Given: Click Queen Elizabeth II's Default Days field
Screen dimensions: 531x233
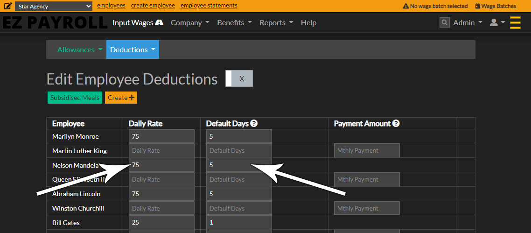Looking at the screenshot, I should [239, 179].
